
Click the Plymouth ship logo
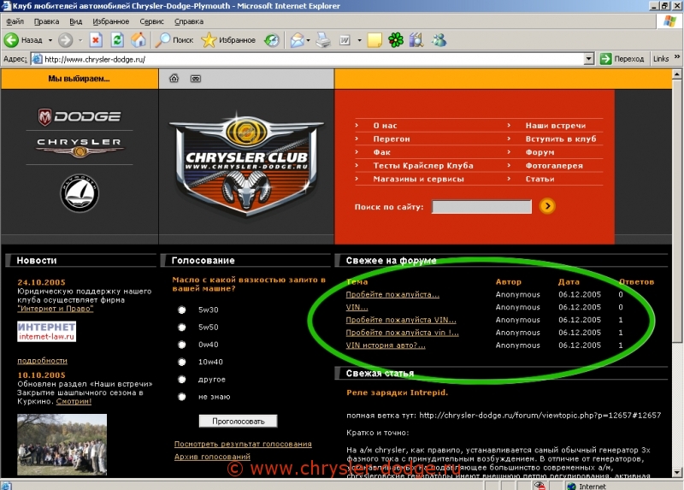coord(80,193)
